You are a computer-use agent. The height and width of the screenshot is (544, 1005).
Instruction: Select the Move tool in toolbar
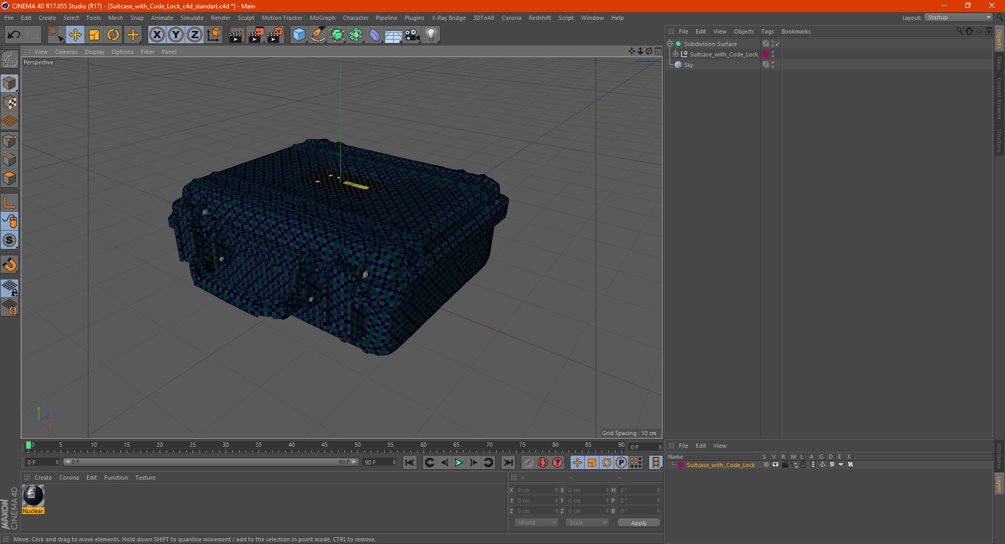(75, 35)
